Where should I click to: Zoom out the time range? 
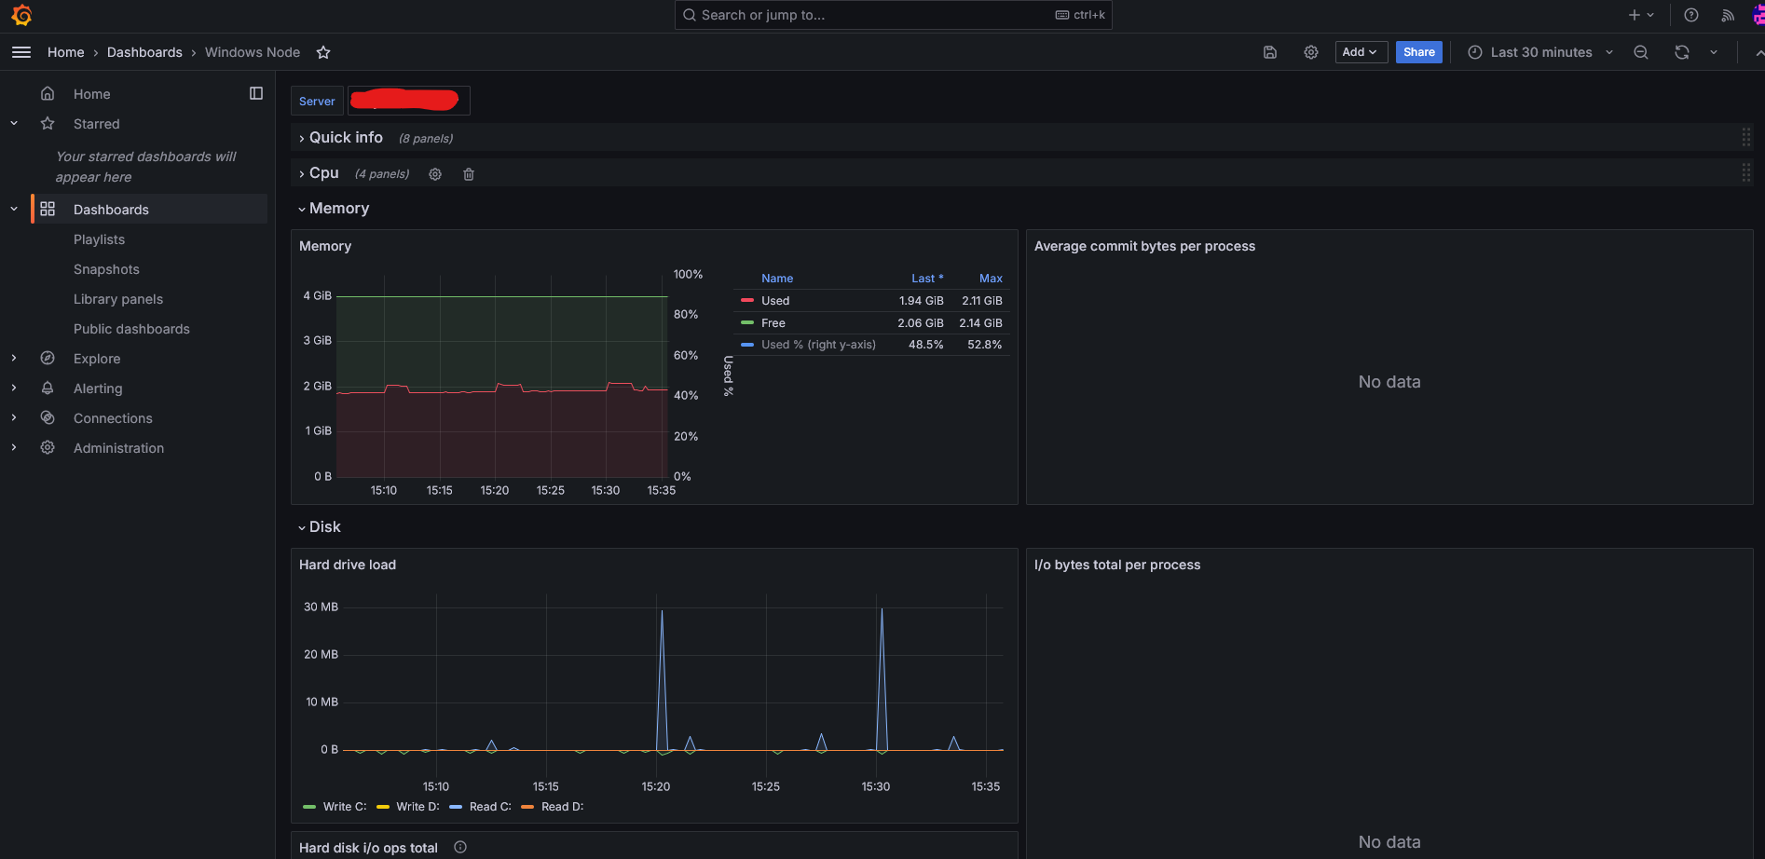(x=1641, y=52)
